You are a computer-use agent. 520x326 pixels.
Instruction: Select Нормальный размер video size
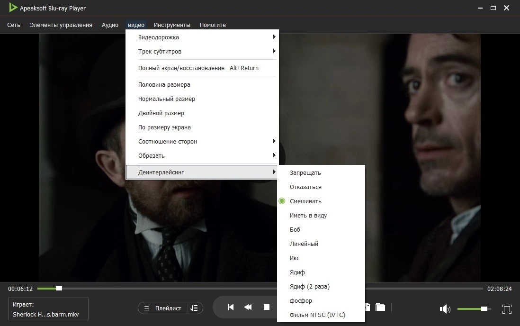pyautogui.click(x=202, y=99)
